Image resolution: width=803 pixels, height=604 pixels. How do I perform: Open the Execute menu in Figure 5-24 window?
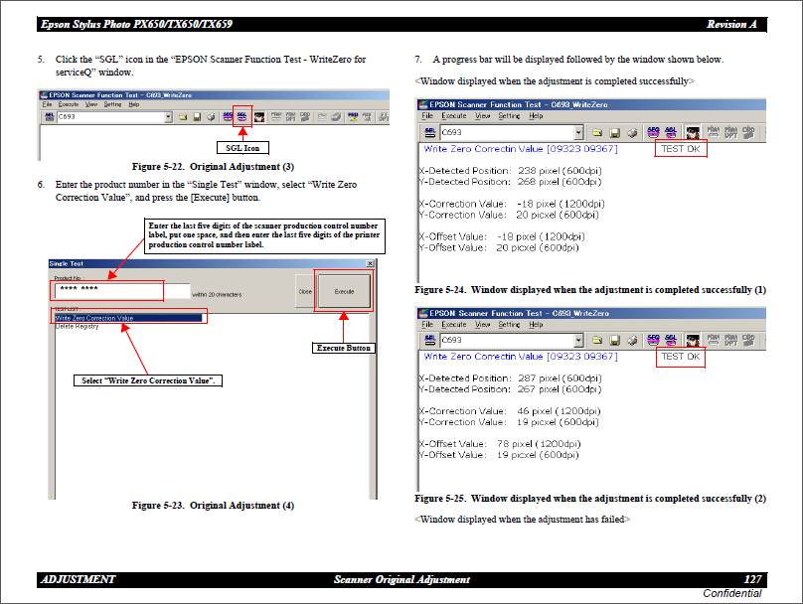click(454, 115)
